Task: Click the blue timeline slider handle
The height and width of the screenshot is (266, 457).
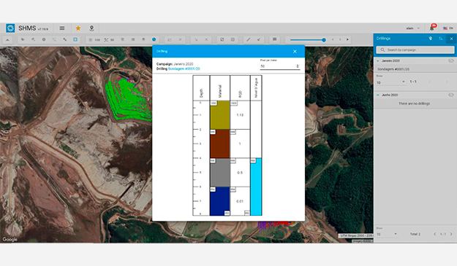Action: coord(324,40)
